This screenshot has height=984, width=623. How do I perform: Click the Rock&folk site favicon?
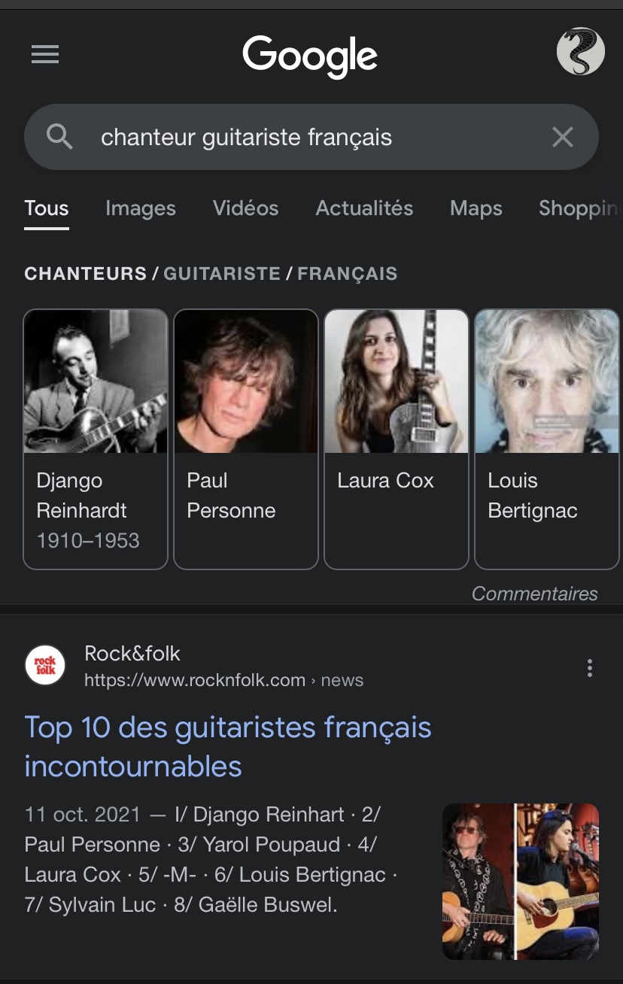(45, 665)
